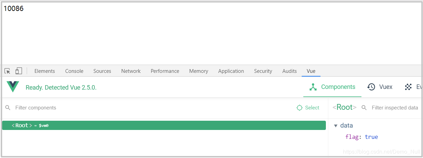Switch to the Network tab
Screen dimensions: 423x158
tap(131, 71)
